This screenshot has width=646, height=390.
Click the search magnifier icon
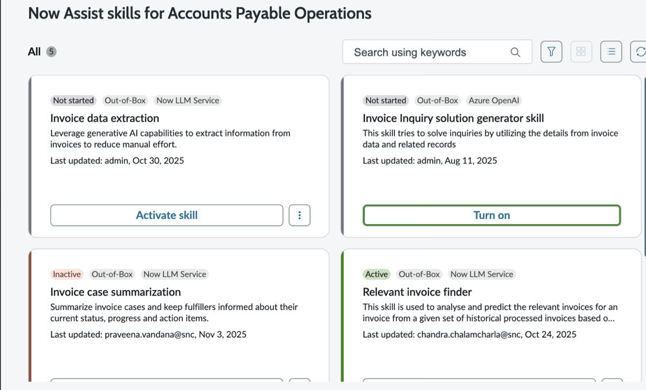515,52
